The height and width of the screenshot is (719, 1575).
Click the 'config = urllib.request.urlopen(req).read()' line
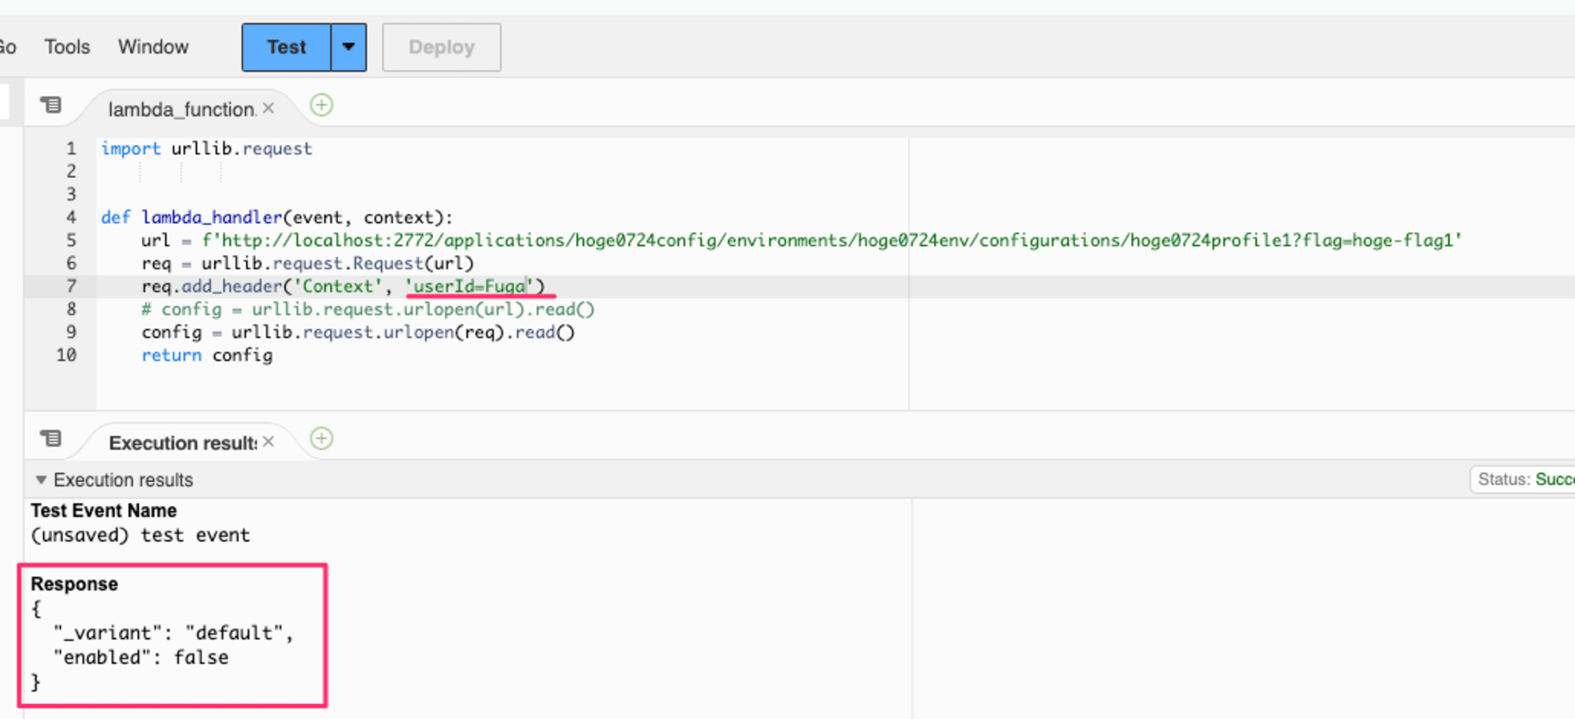pyautogui.click(x=358, y=332)
